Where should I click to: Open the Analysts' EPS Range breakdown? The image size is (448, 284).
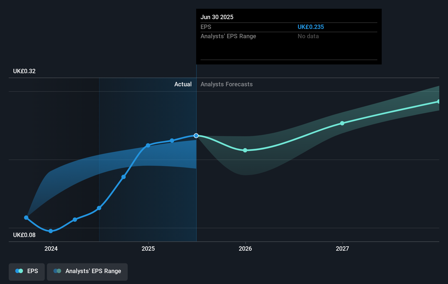click(228, 36)
